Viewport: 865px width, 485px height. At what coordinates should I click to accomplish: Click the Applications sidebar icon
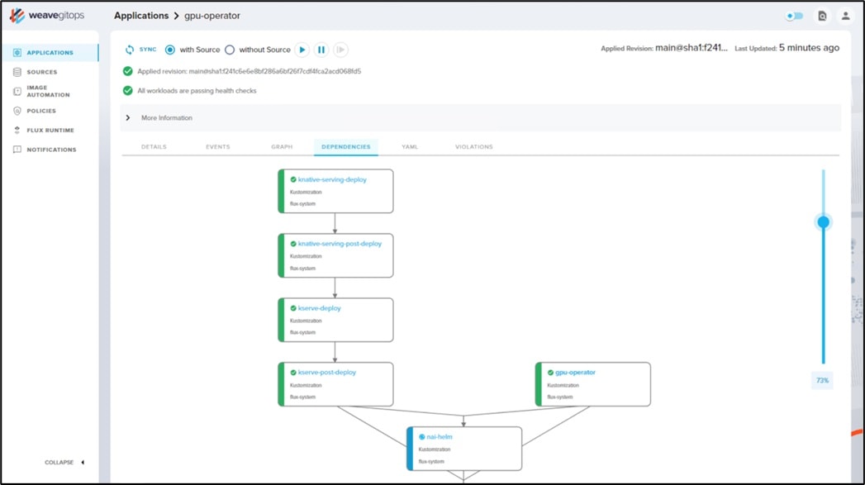click(x=17, y=52)
